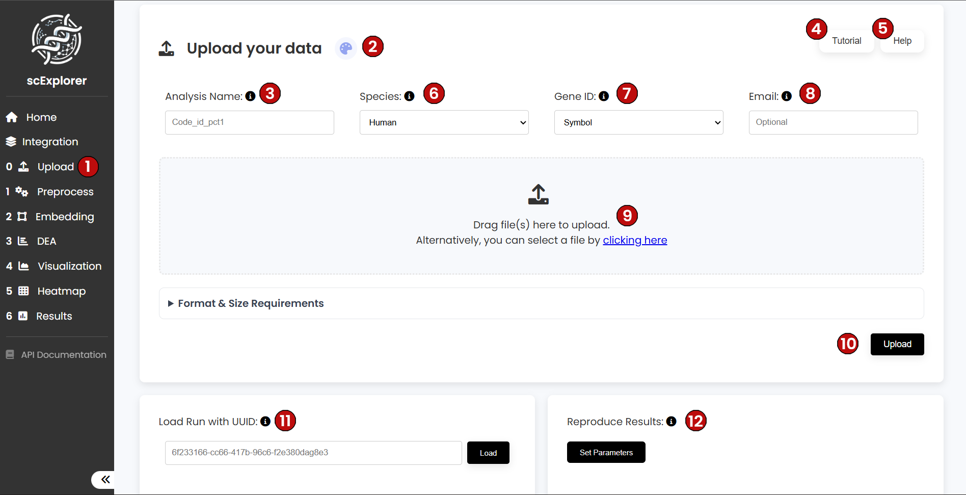
Task: Click the info icon beside Reproduce Results
Action: click(x=672, y=421)
